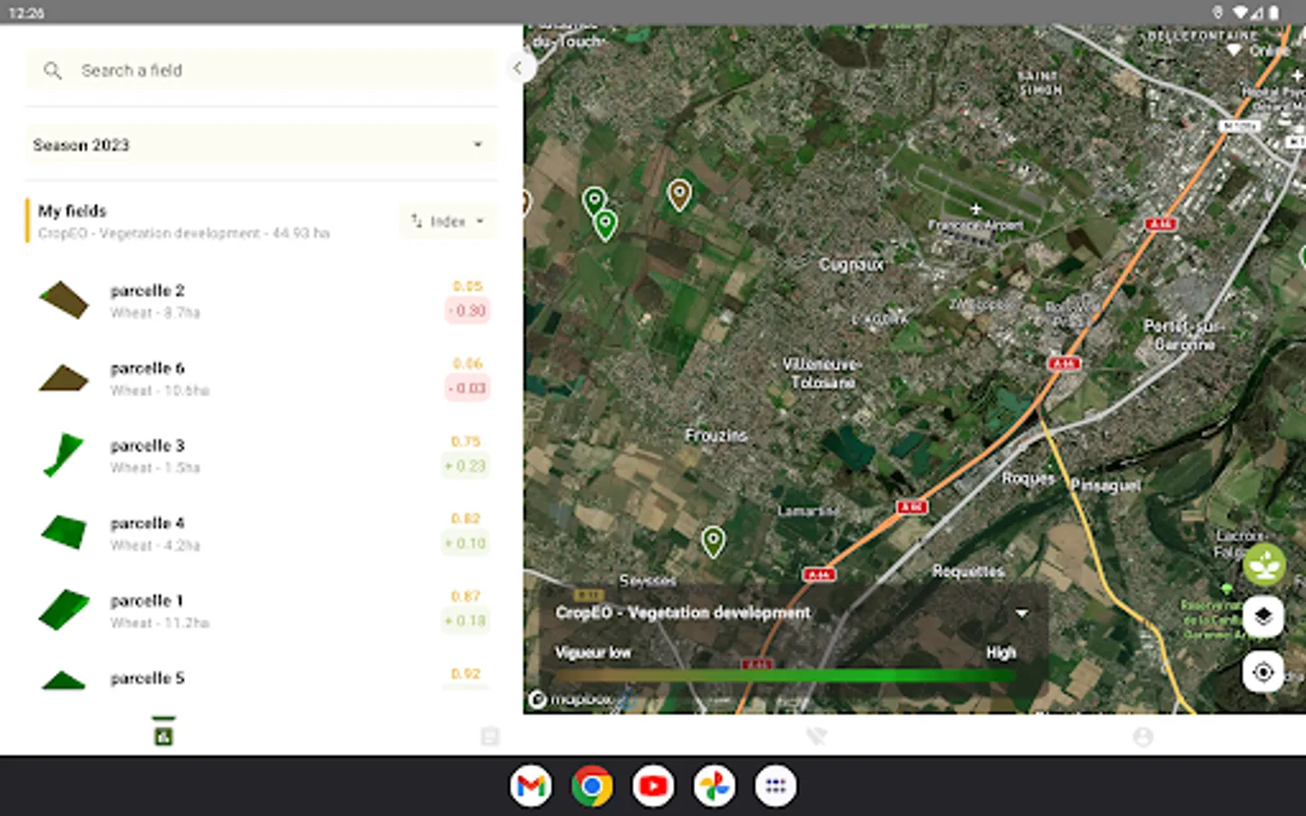Click the Roquettes label on the map
1306x816 pixels.
[969, 571]
